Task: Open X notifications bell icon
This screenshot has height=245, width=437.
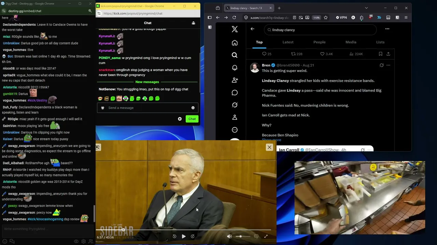Action: click(235, 68)
